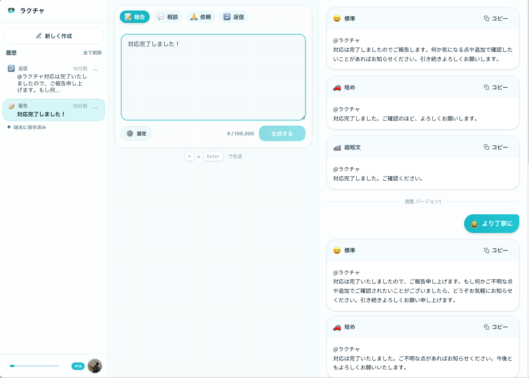Open the user profile avatar

[x=94, y=366]
